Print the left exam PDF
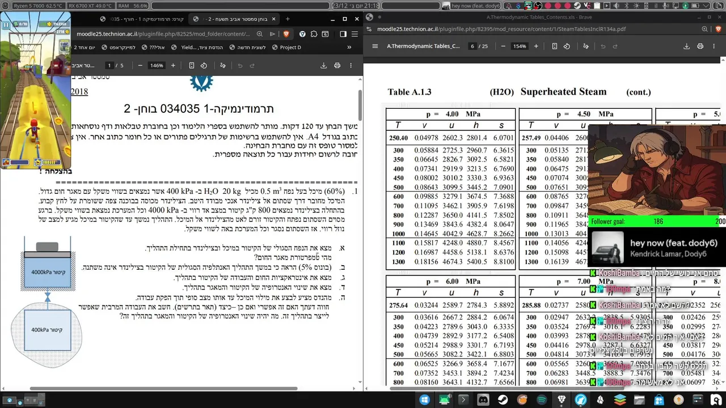 tap(337, 66)
